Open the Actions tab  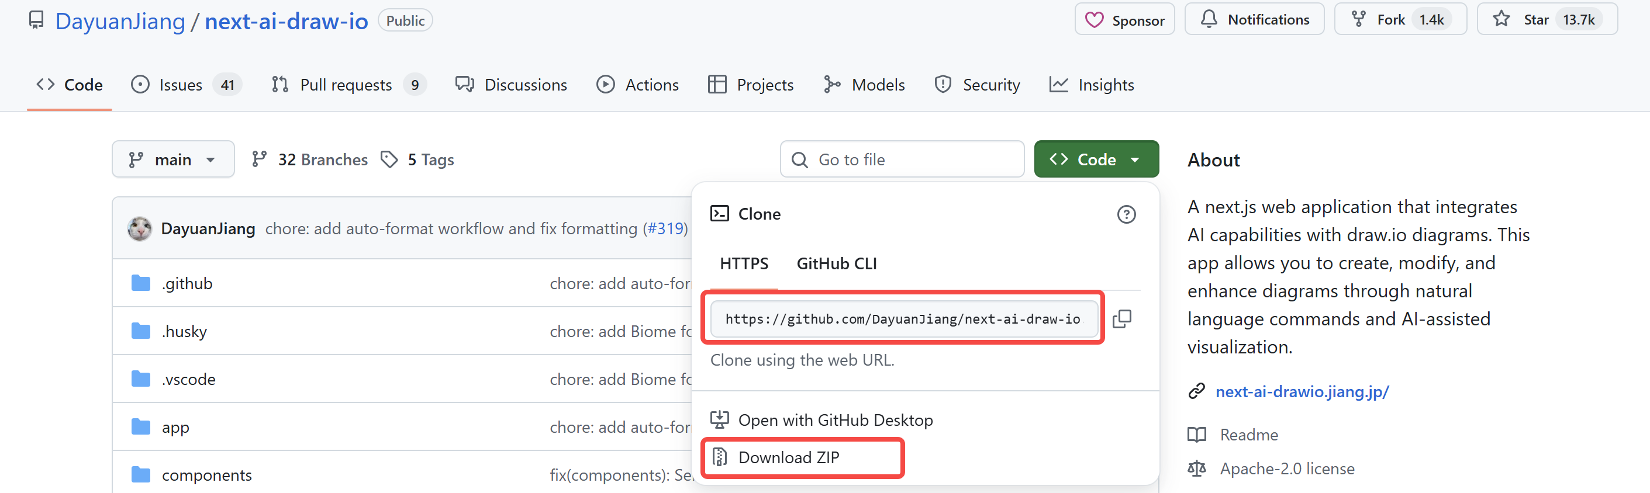tap(637, 85)
